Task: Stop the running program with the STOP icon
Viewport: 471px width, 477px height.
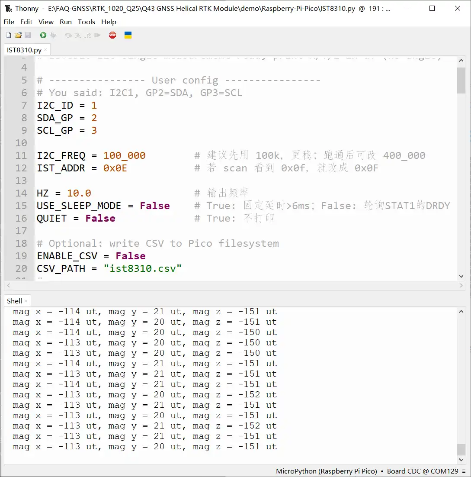Action: click(x=112, y=35)
